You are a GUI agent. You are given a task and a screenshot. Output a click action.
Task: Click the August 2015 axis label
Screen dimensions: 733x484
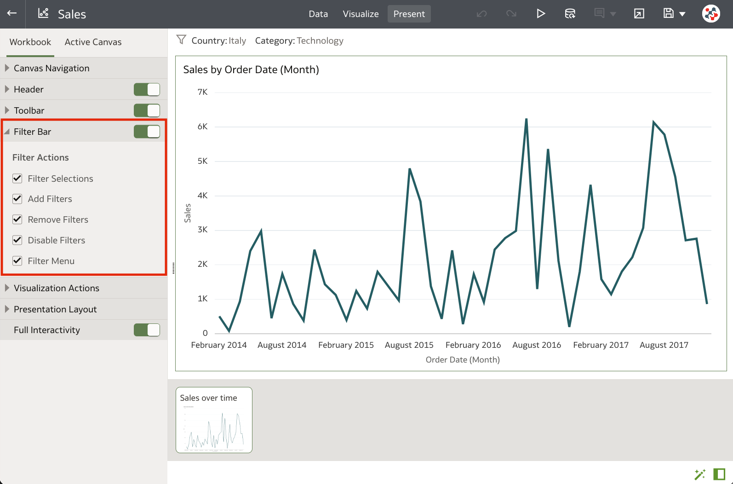point(409,345)
